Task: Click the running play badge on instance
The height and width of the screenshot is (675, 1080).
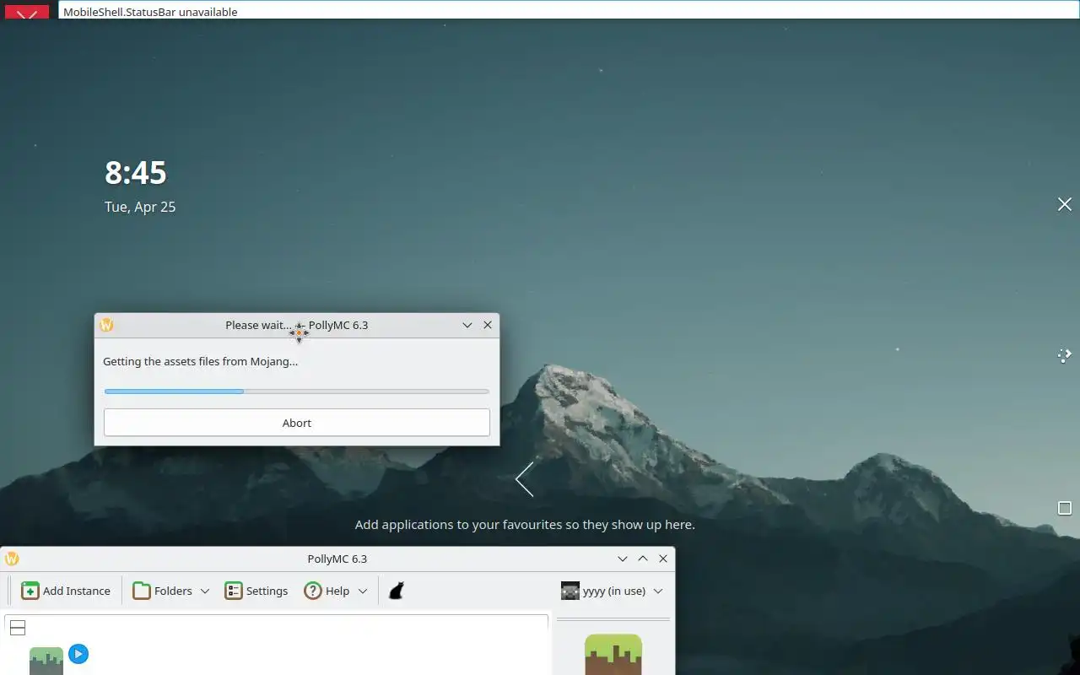Action: 78,654
